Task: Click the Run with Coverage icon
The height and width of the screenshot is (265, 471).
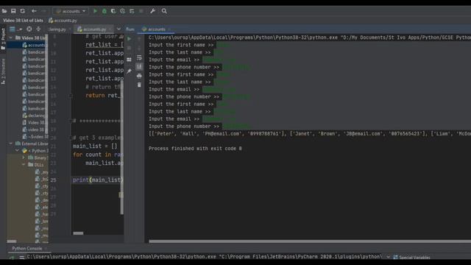Action: click(113, 11)
